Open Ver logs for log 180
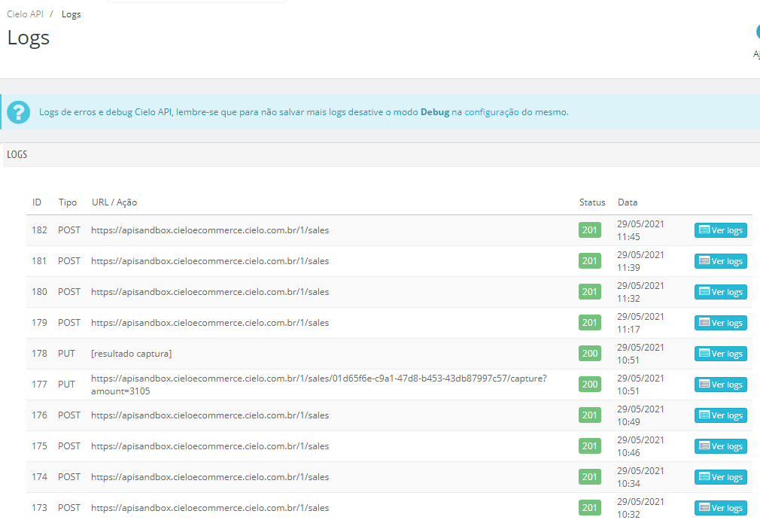The width and height of the screenshot is (760, 523). point(720,292)
